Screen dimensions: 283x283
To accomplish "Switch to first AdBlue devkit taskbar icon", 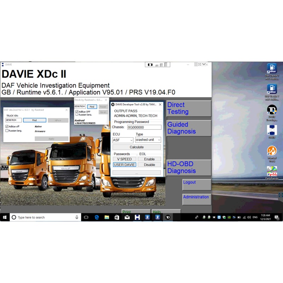I will coord(147,217).
